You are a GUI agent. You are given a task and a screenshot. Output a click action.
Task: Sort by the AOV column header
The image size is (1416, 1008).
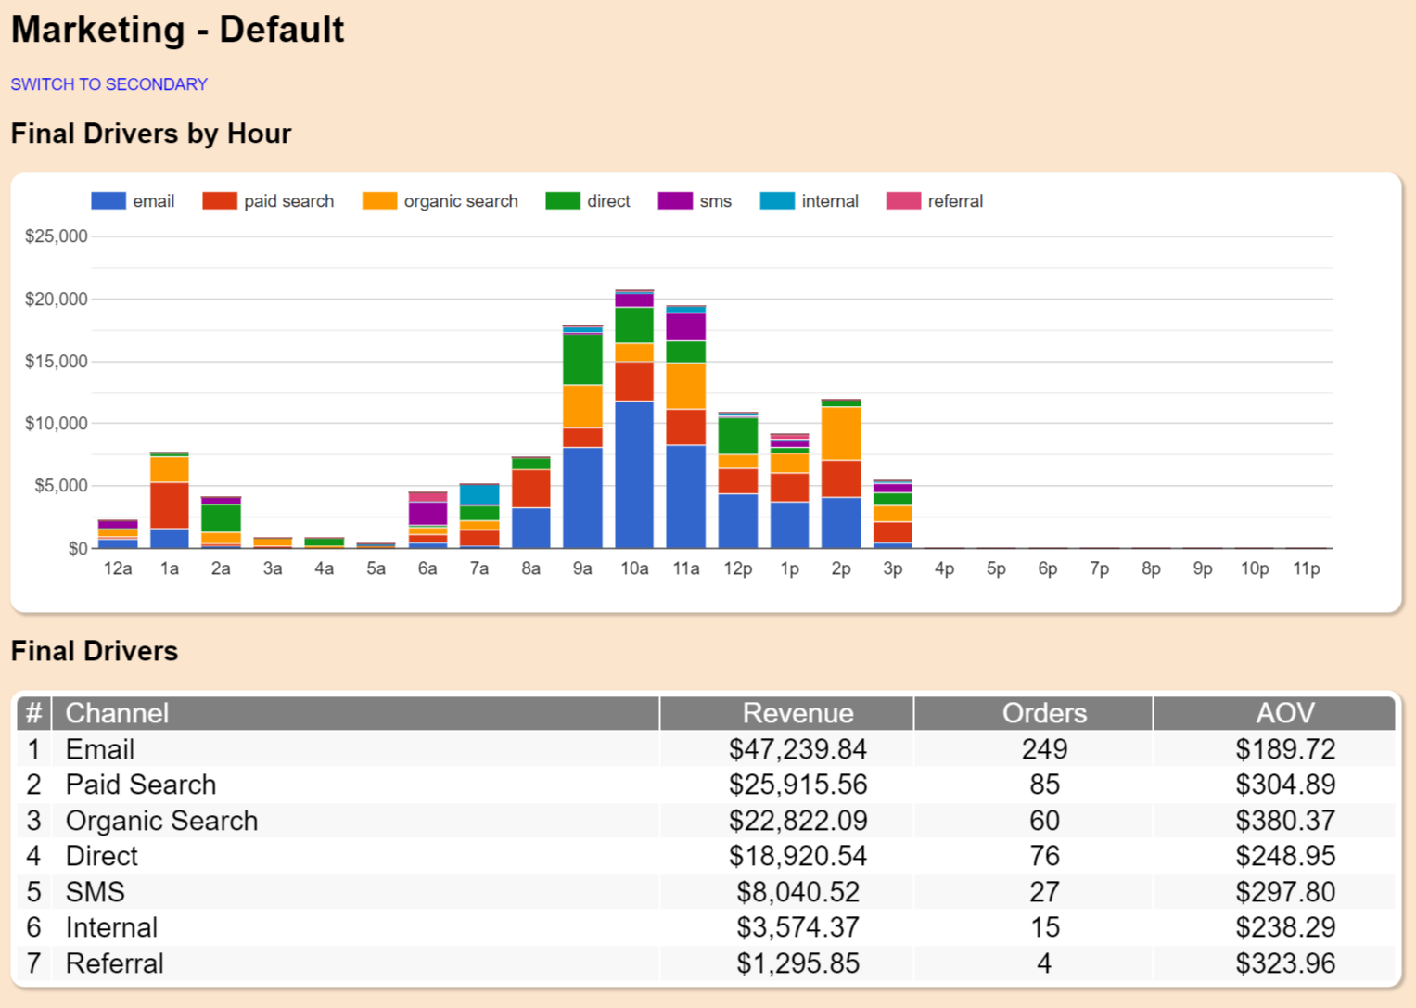1275,713
